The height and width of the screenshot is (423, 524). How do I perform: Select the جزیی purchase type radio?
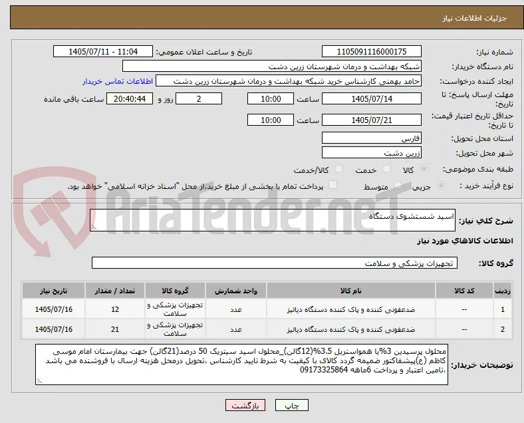coord(441,185)
